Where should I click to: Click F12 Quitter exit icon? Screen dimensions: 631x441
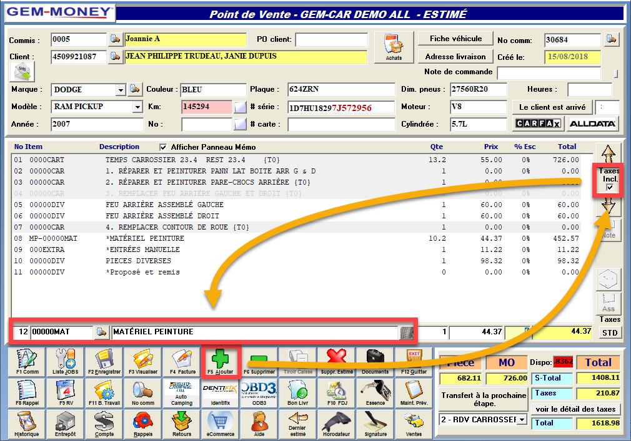(414, 362)
